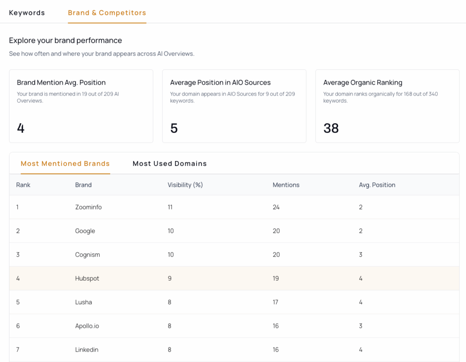The width and height of the screenshot is (466, 362).
Task: Click the value 38 in Average Organic Ranking
Action: click(331, 128)
